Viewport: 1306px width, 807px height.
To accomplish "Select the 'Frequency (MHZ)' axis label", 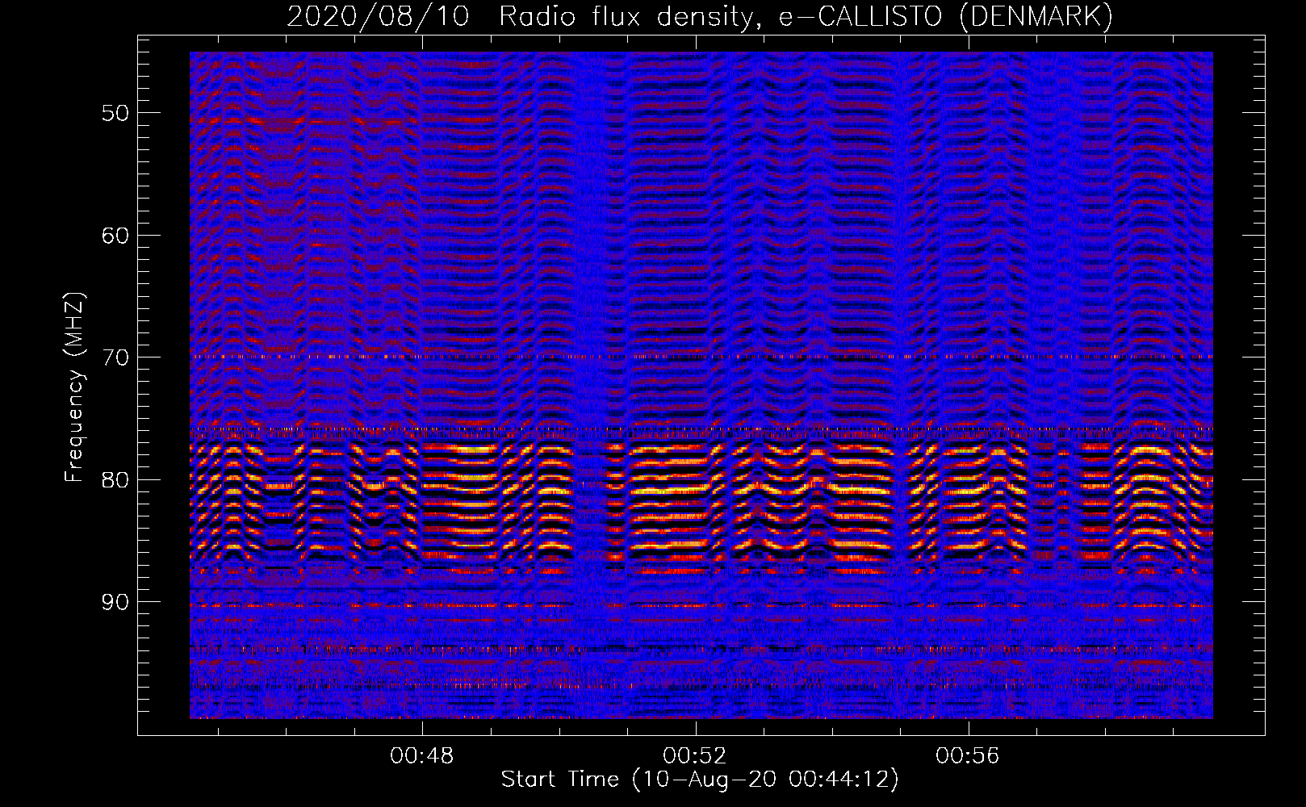I will (x=74, y=387).
